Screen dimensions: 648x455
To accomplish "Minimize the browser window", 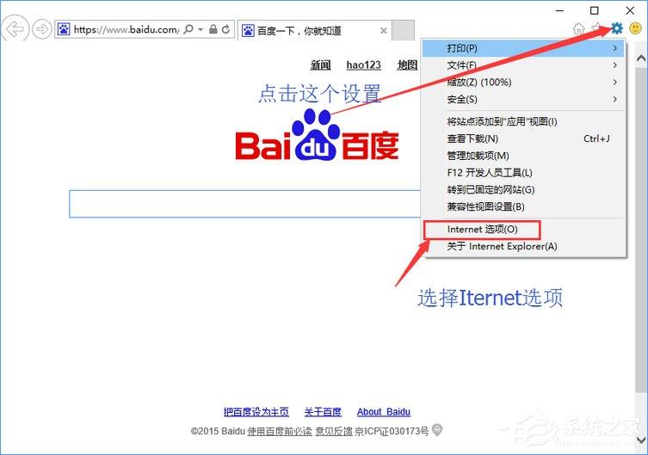I will pyautogui.click(x=559, y=10).
